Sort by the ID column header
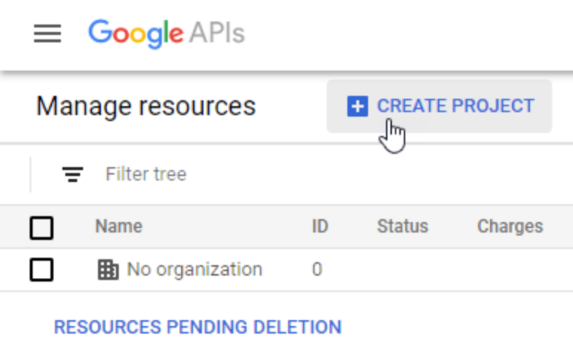 (x=320, y=227)
